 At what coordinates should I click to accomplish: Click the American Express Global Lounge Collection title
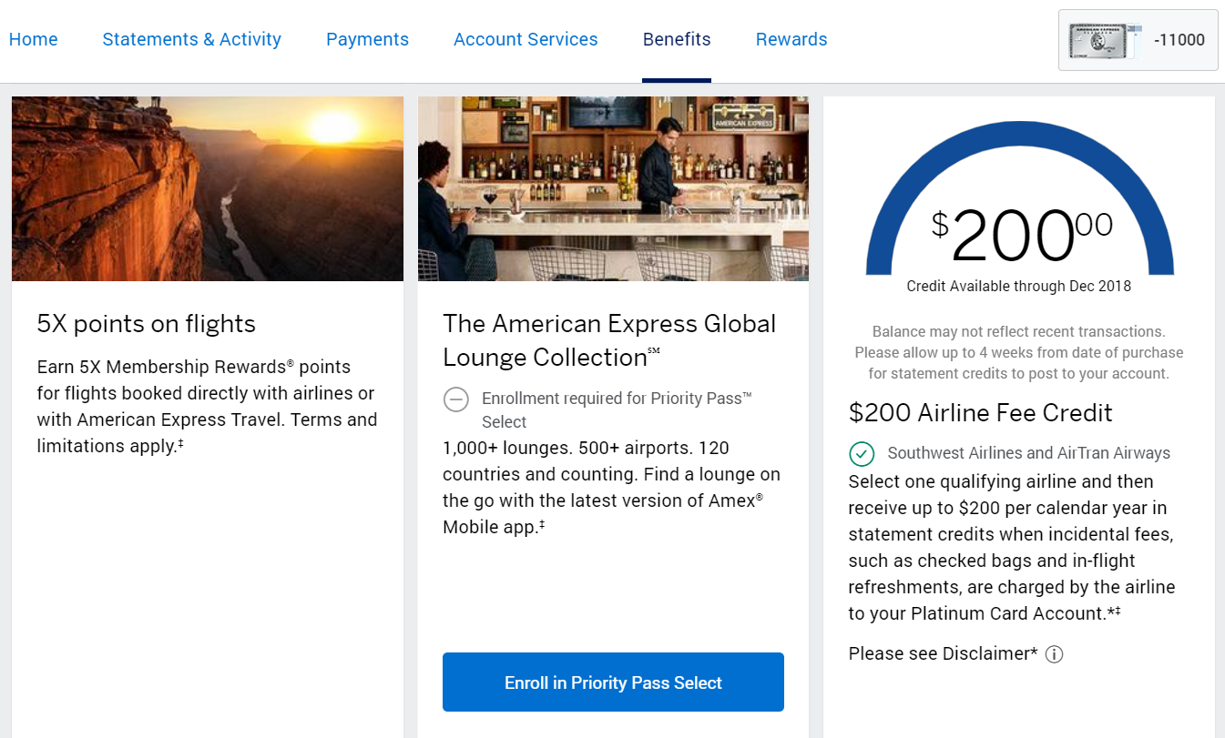[609, 340]
